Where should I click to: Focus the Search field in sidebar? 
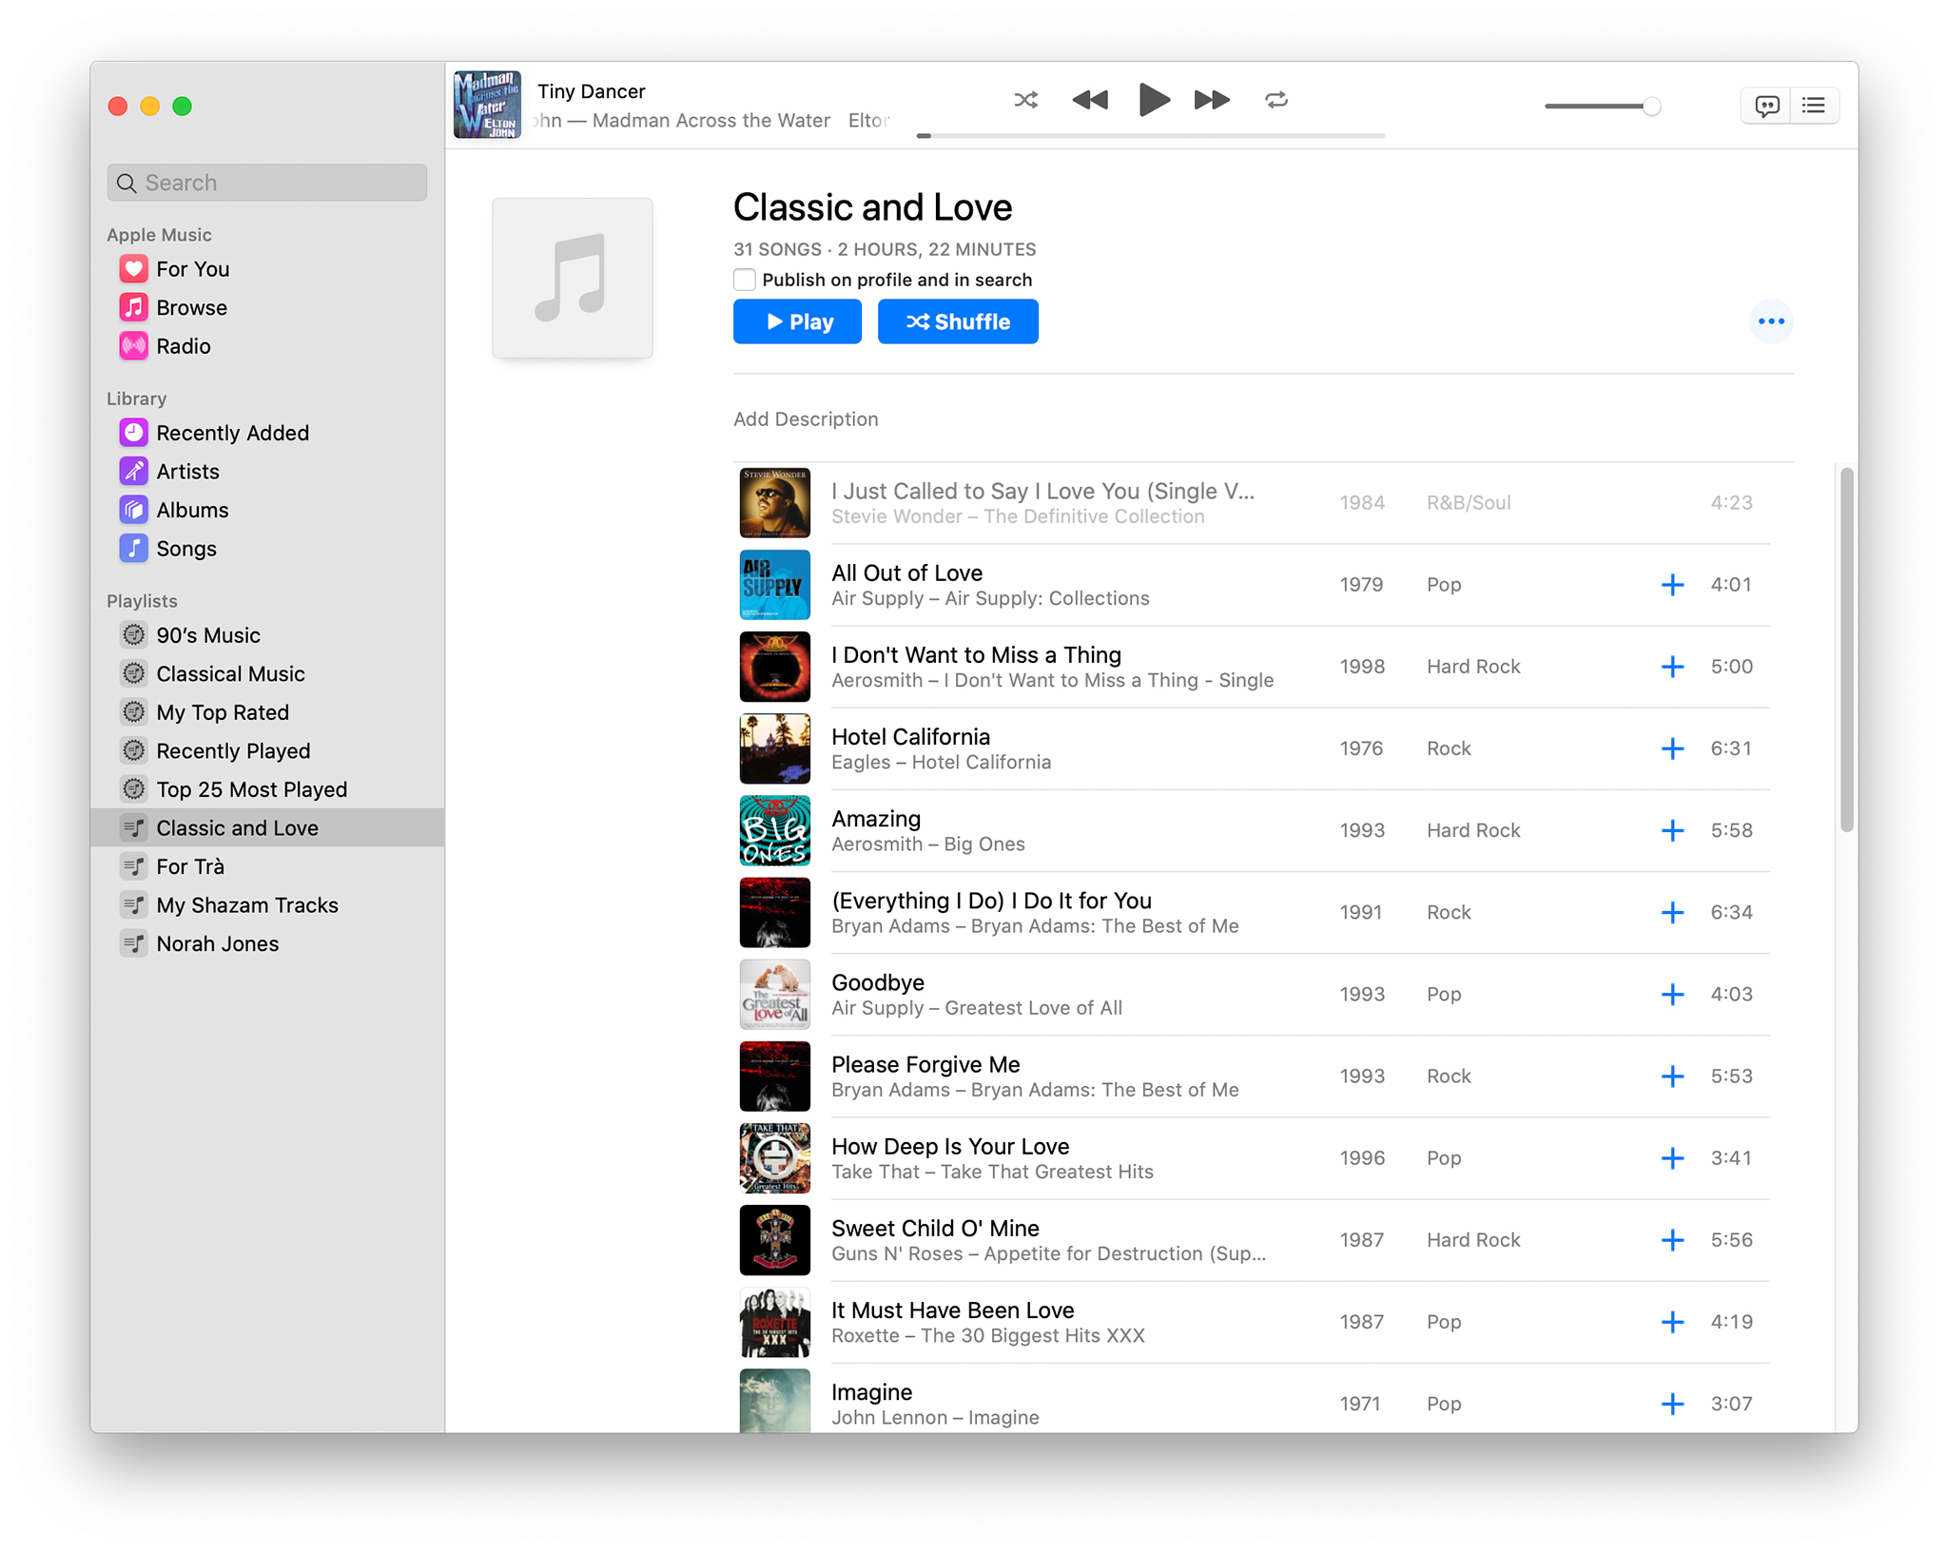point(267,183)
